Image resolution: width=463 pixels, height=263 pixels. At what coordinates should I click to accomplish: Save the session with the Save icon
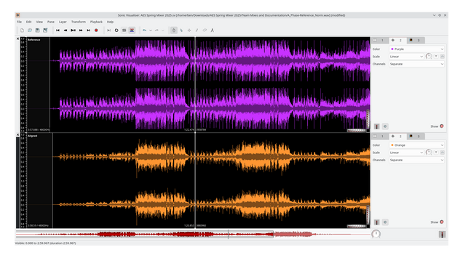38,31
